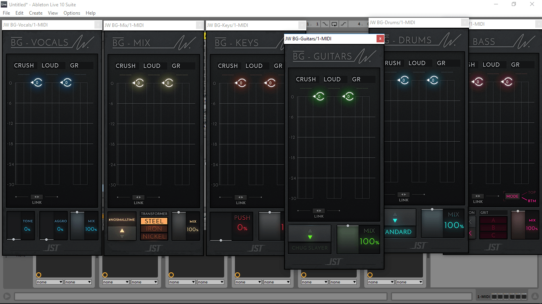The width and height of the screenshot is (542, 304).
Task: Click the red CRUSH knob in BG-Keys
Action: [241, 83]
